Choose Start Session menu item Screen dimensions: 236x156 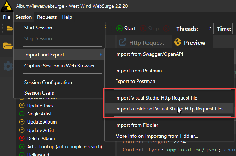[59, 28]
